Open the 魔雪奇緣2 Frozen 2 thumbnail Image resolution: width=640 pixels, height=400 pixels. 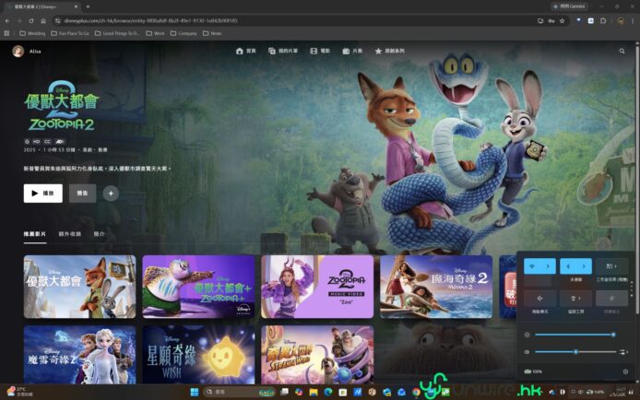click(x=79, y=355)
